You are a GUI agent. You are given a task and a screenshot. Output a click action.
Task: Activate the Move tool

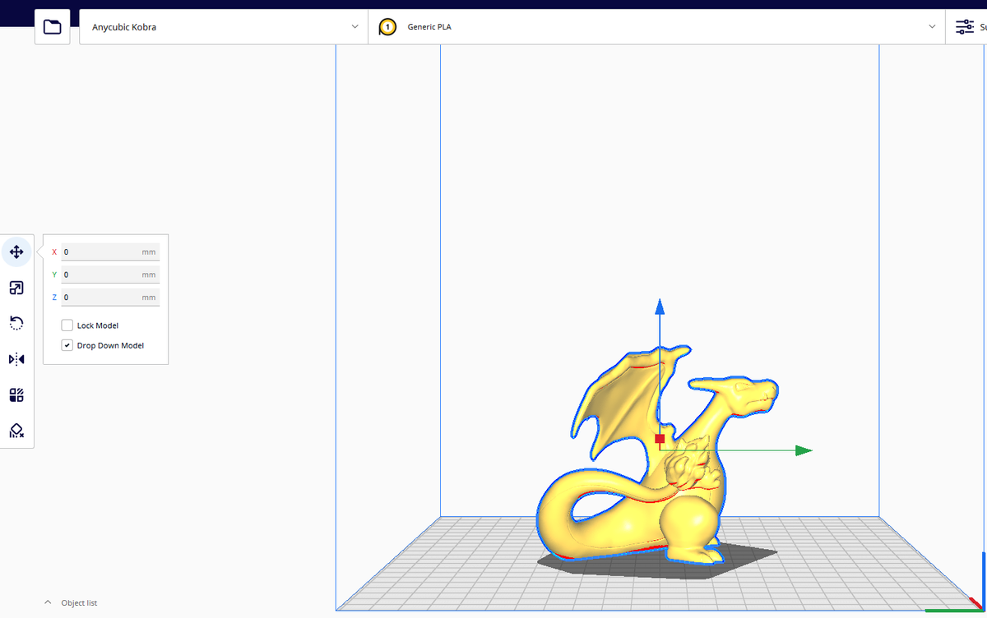coord(16,252)
